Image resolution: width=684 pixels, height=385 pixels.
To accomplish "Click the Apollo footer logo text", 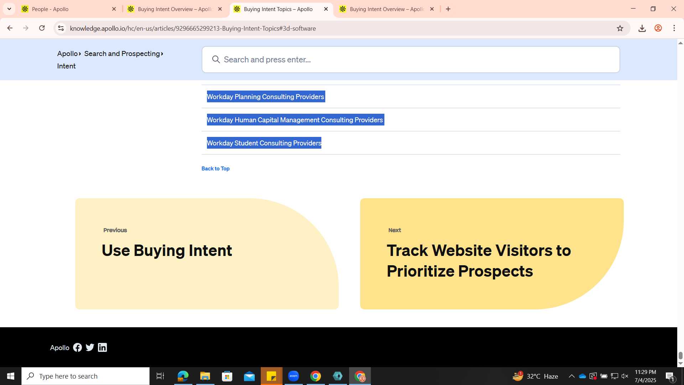I will [x=59, y=348].
